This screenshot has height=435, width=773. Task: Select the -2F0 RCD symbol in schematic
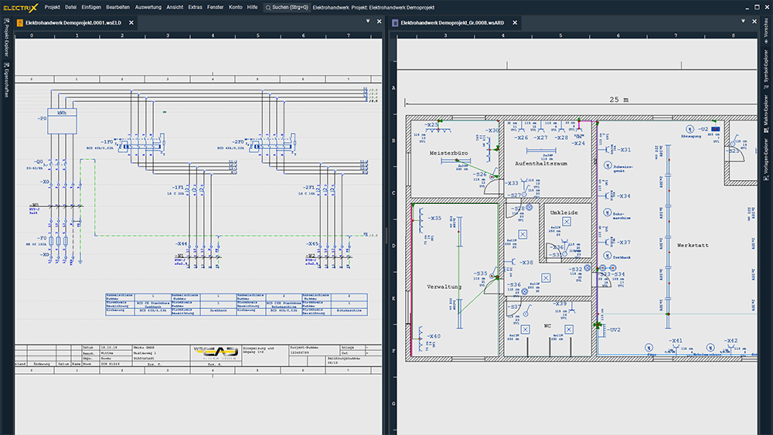click(271, 144)
